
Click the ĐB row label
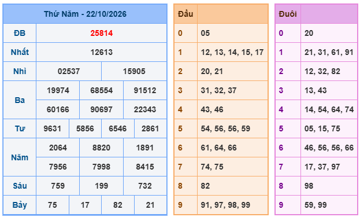click(20, 33)
